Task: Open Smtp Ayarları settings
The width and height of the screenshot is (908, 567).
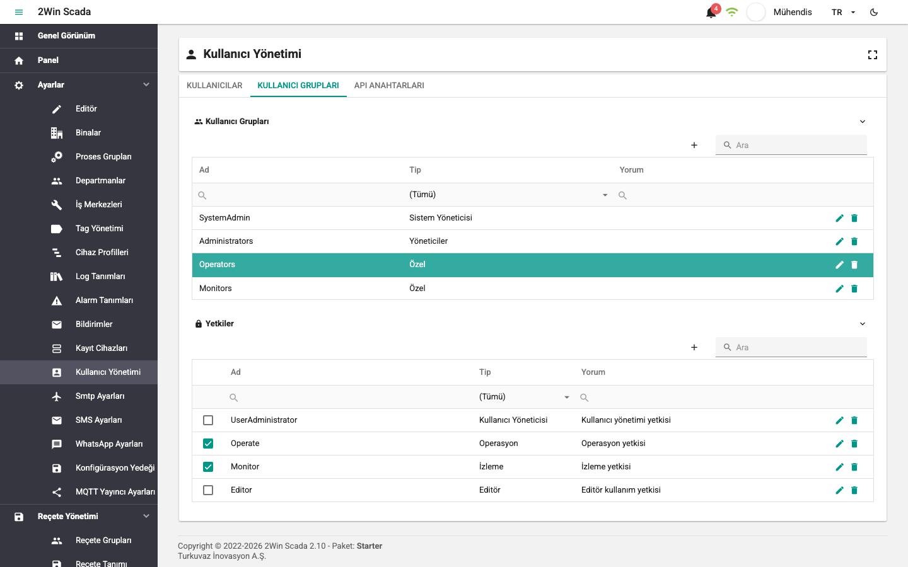Action: click(79, 396)
